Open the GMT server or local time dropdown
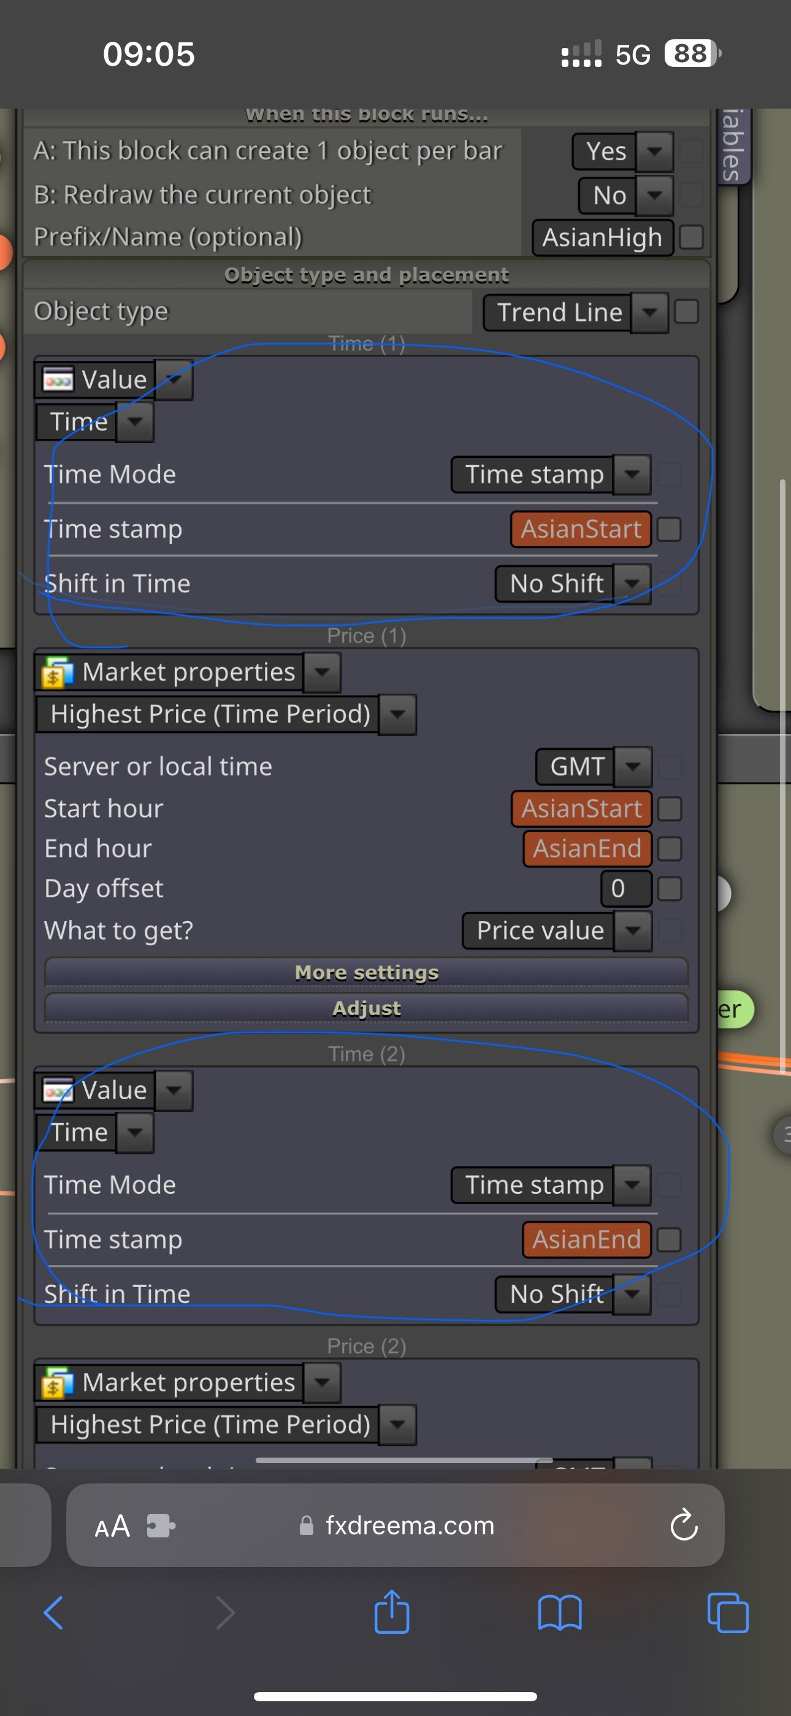Image resolution: width=791 pixels, height=1716 pixels. [594, 767]
